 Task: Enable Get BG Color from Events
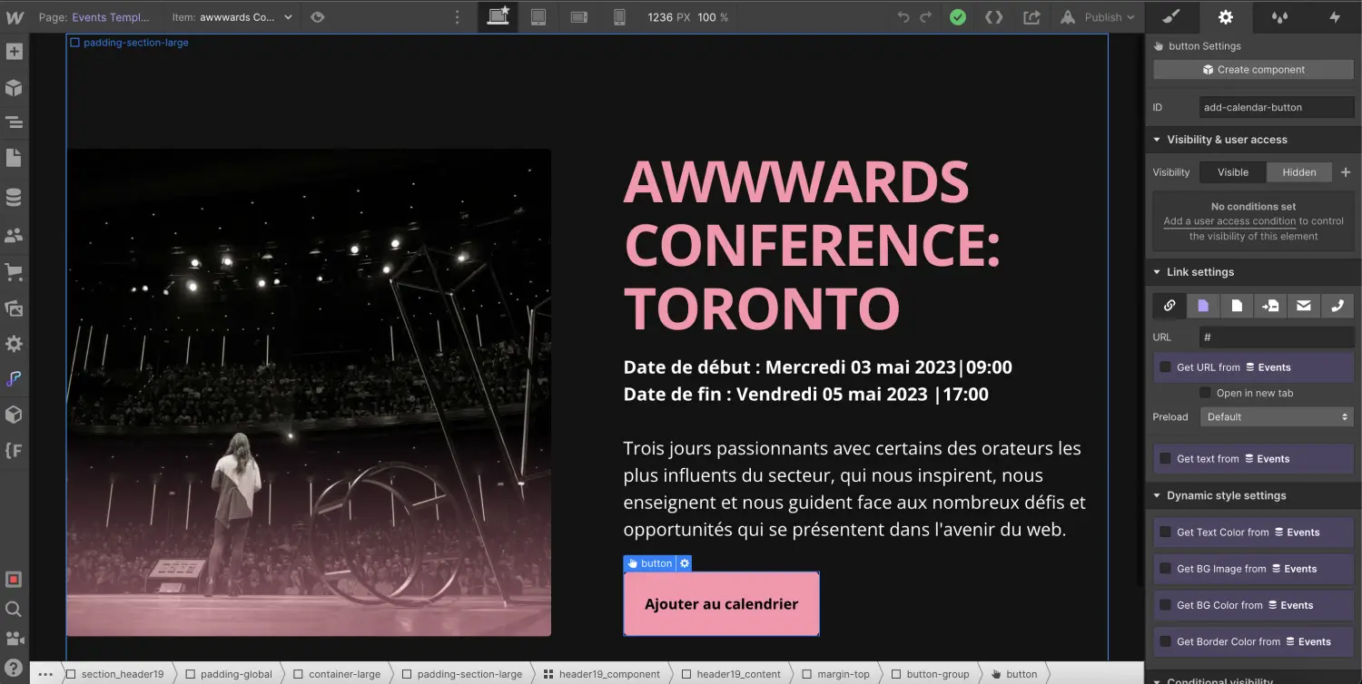tap(1165, 605)
